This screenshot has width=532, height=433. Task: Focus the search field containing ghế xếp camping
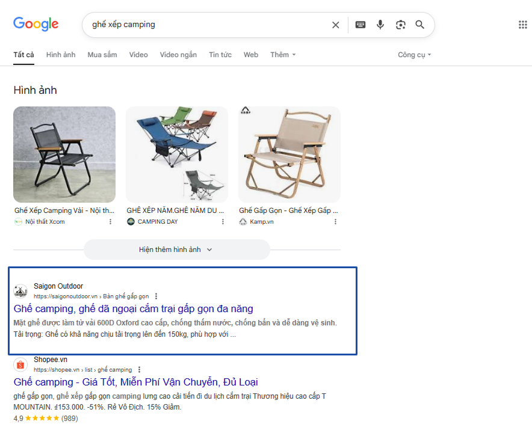[207, 25]
